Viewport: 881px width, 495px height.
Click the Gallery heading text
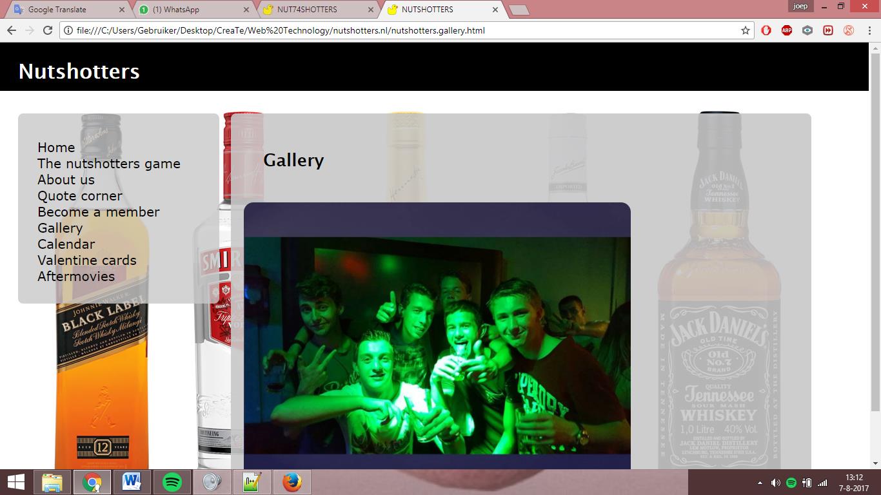(293, 160)
